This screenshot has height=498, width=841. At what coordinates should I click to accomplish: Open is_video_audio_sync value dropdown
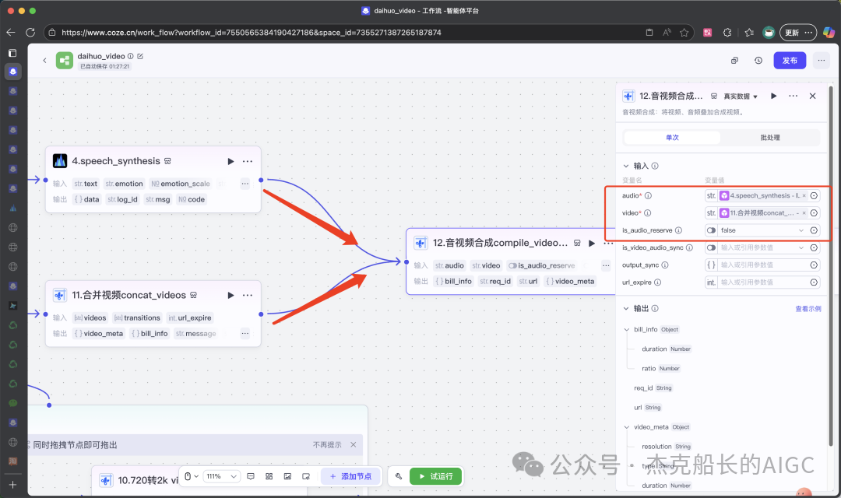tap(762, 247)
